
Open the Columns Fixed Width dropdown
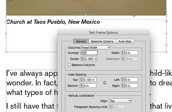[x=96, y=48]
